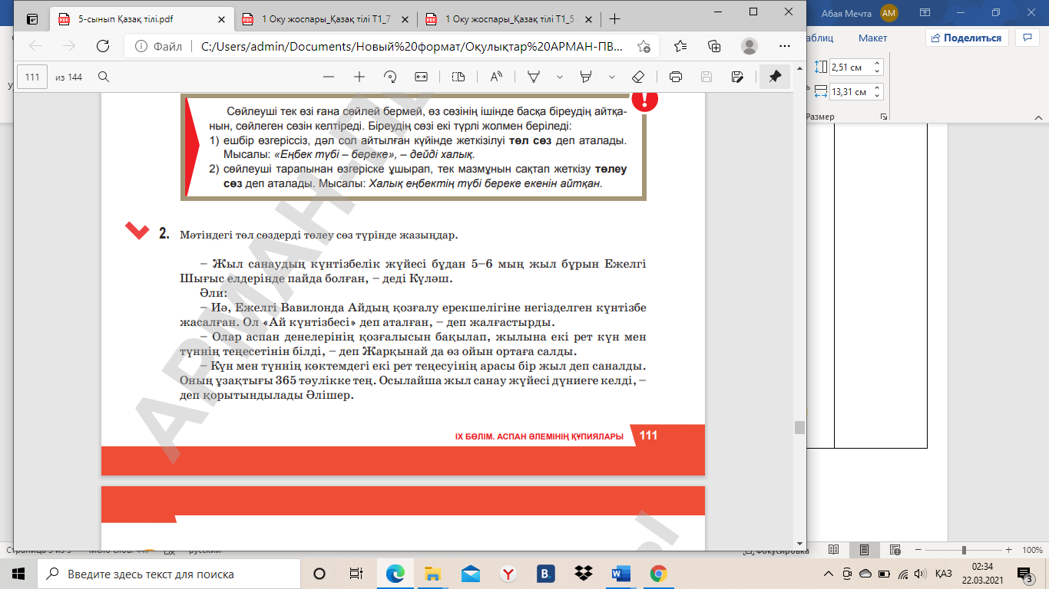The height and width of the screenshot is (589, 1049).
Task: Open Draw pen options dropdown
Action: tap(560, 77)
